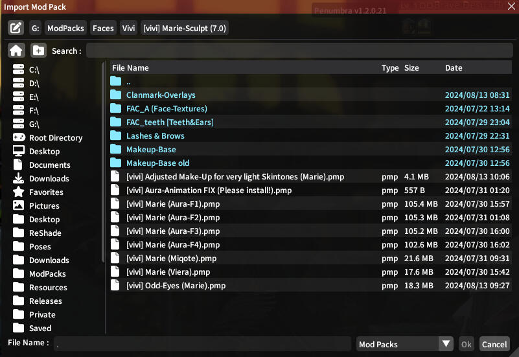
Task: Sort files by Size column header
Action: (411, 68)
